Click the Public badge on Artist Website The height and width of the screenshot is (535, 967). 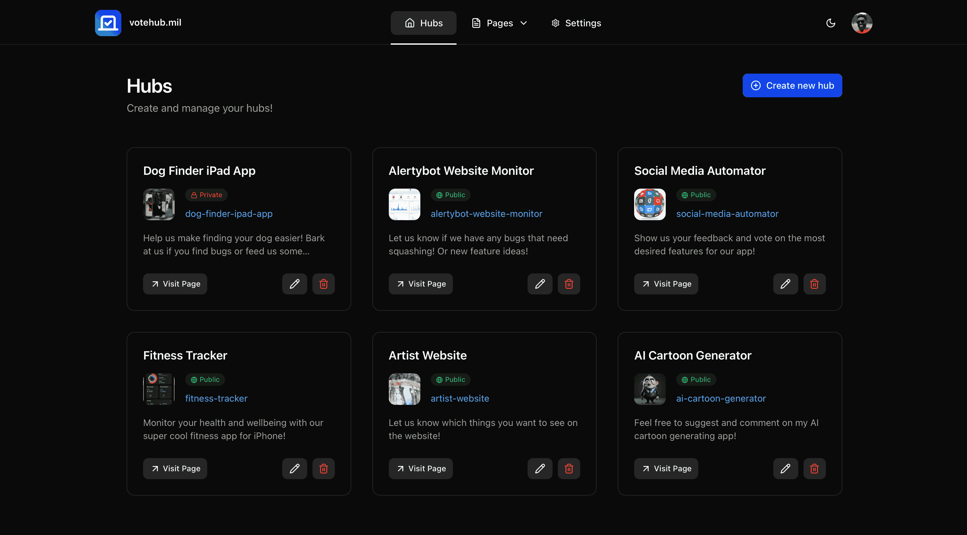[x=451, y=379]
